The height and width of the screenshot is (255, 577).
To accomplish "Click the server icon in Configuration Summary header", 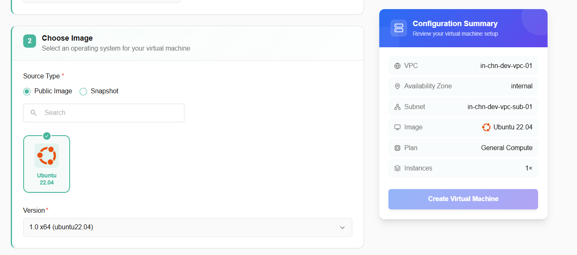I will pos(399,28).
